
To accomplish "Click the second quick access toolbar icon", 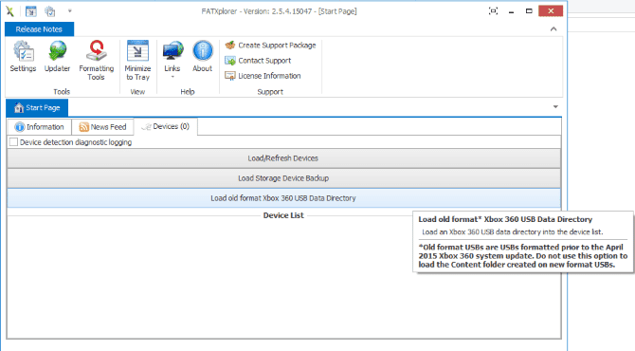I will point(50,11).
